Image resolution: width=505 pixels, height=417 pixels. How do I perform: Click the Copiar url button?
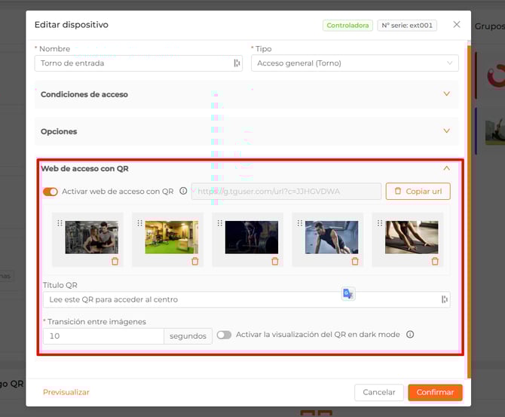click(x=418, y=192)
